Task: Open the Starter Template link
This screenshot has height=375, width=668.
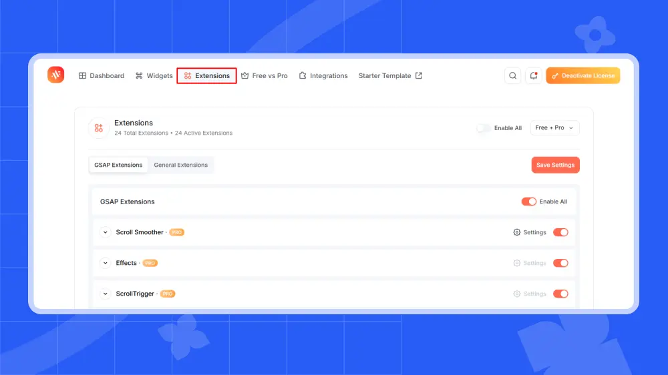Action: coord(390,76)
